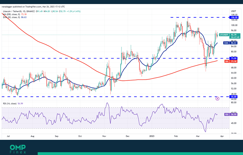Click the purple RSI 56.99 axis label

(231, 114)
